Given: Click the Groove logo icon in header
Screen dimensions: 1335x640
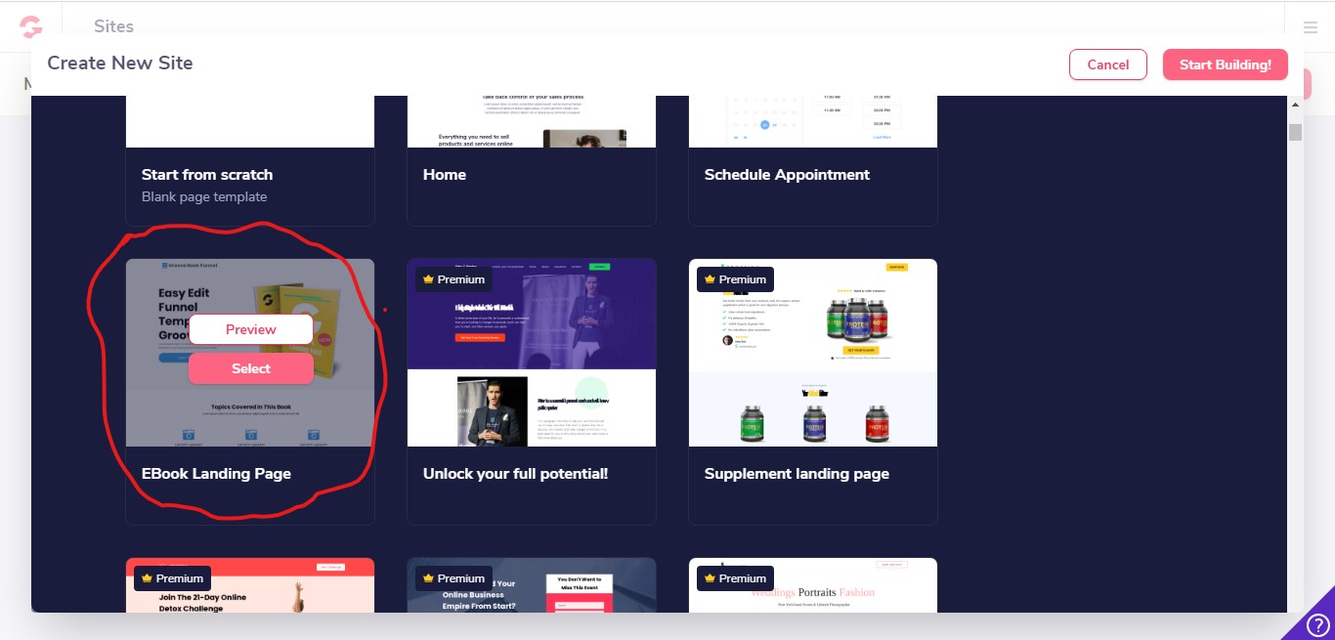Looking at the screenshot, I should 31,25.
